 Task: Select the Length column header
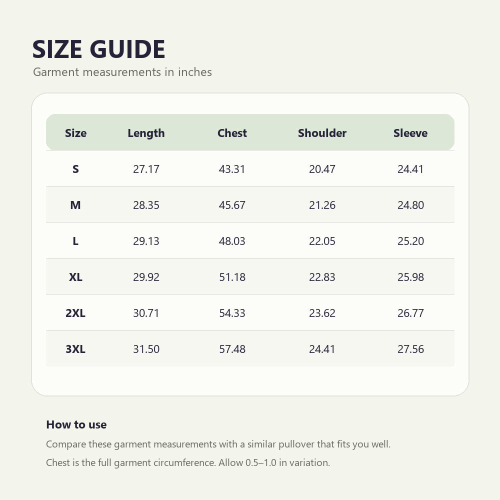(146, 133)
